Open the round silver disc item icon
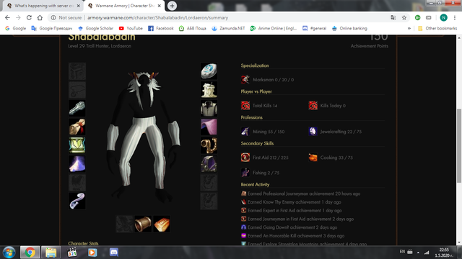 pos(209,71)
